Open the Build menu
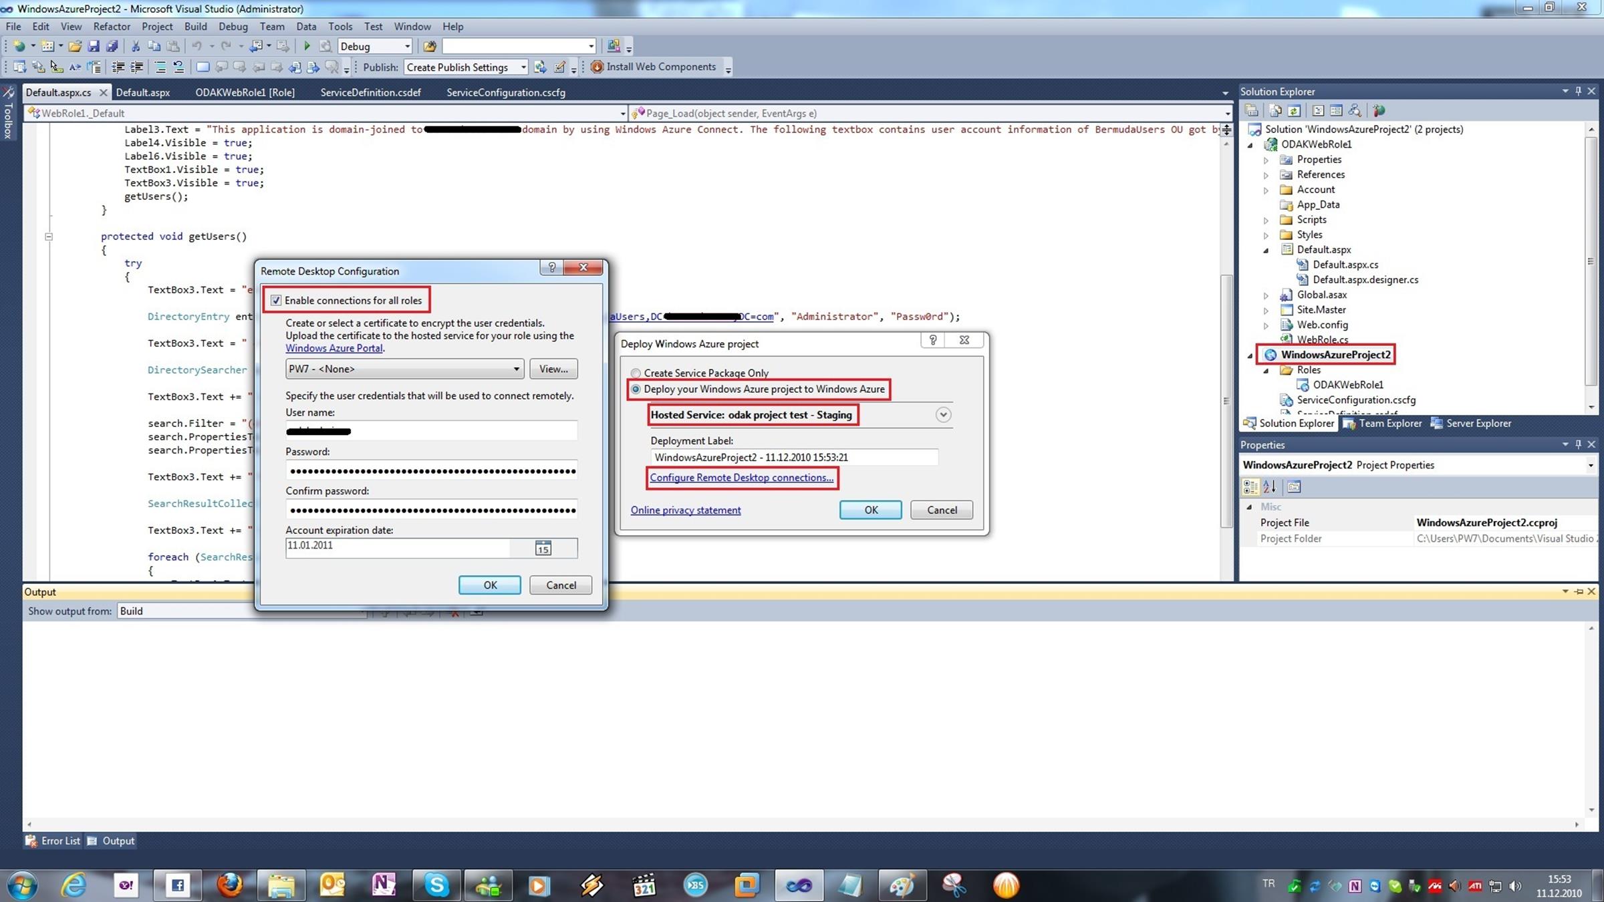The height and width of the screenshot is (902, 1604). pos(195,27)
